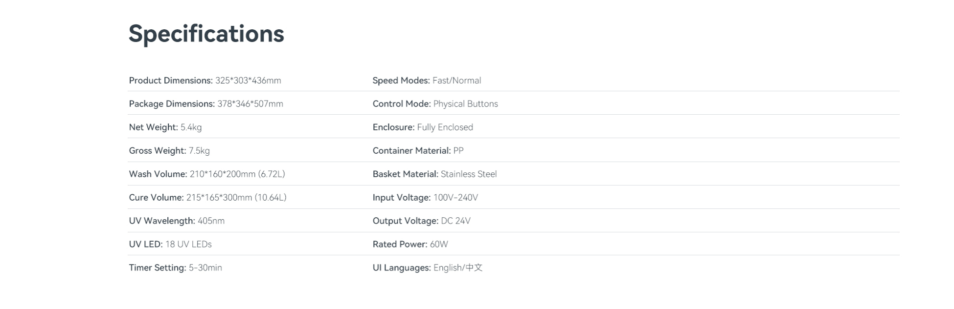The width and height of the screenshot is (954, 309).
Task: Click the Enclosure Fully Enclosed entry
Action: [x=423, y=127]
